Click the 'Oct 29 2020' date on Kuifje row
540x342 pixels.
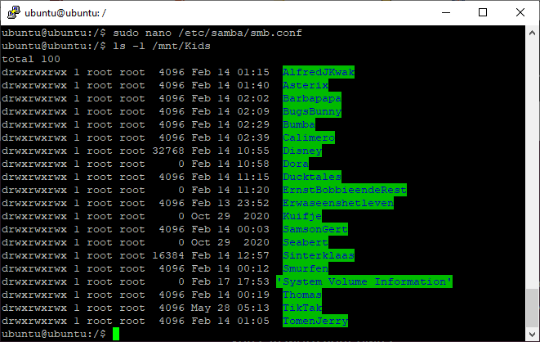pos(230,217)
